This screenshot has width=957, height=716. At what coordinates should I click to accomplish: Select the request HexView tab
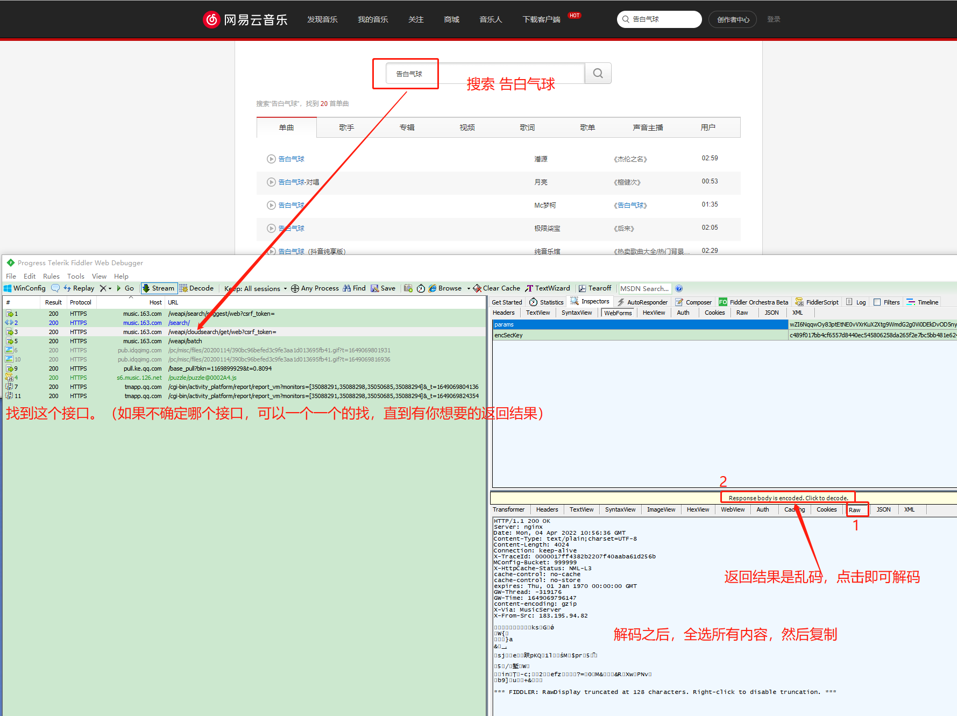pyautogui.click(x=654, y=313)
